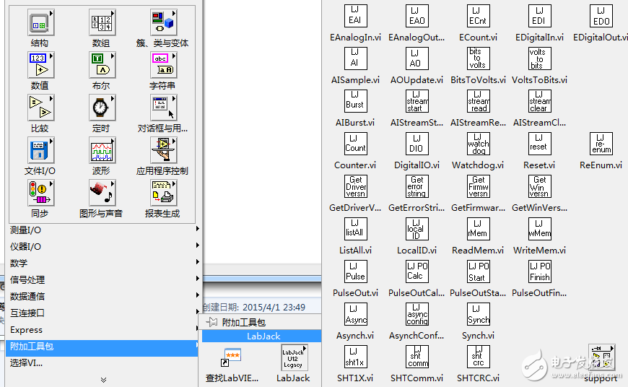Viewport: 628px width, 387px height.
Task: Select the LocalID.vi icon
Action: [417, 229]
